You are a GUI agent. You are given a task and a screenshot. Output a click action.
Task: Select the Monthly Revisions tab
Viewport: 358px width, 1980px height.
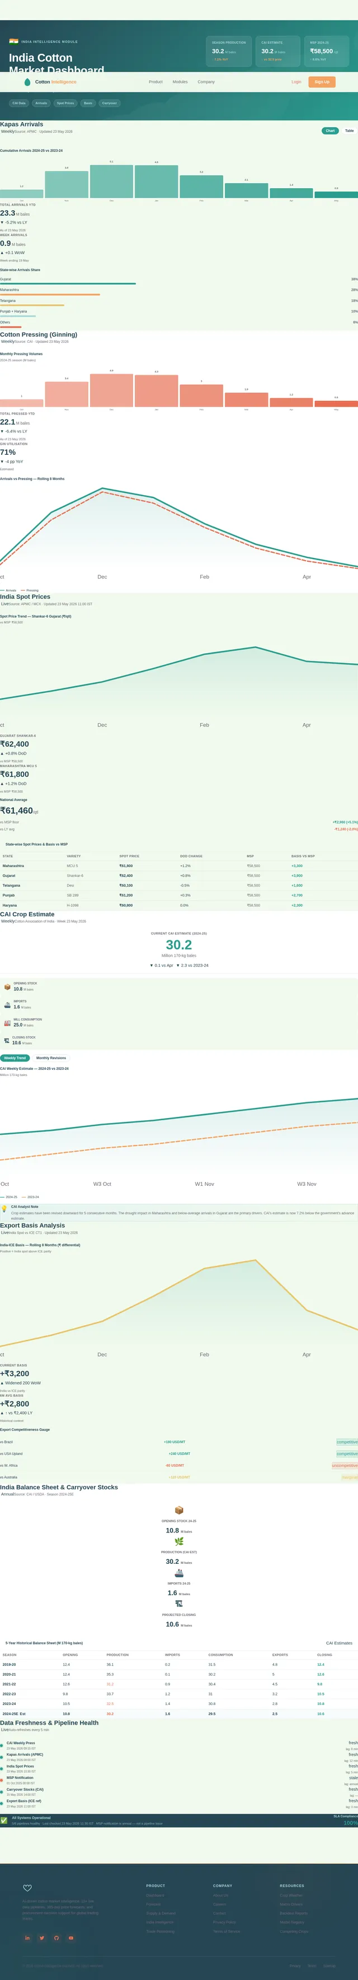(51, 1057)
